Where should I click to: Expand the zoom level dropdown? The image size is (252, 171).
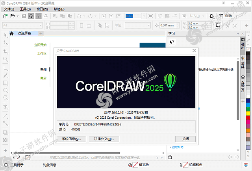pyautogui.click(x=144, y=16)
